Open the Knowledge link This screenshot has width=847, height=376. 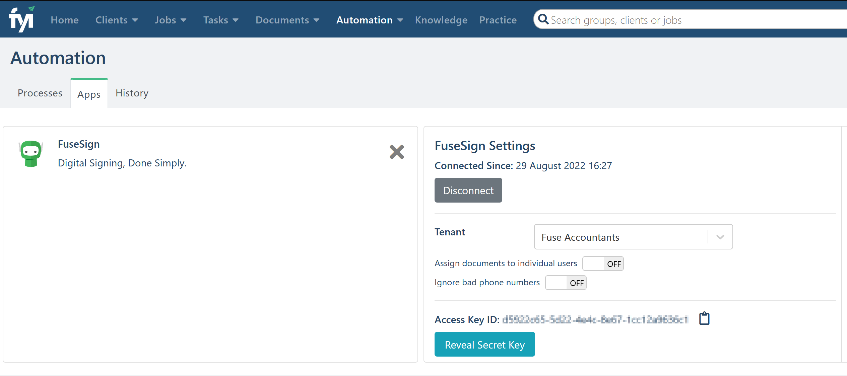click(441, 20)
